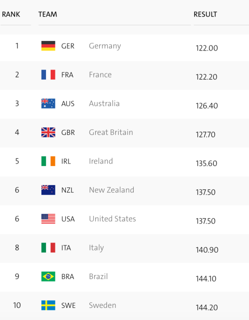Click the Germany flag icon
The height and width of the screenshot is (320, 249).
click(48, 46)
